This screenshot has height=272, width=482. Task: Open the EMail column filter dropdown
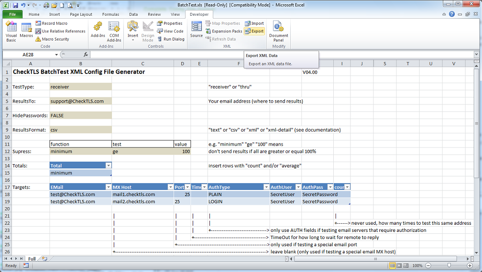(x=108, y=187)
